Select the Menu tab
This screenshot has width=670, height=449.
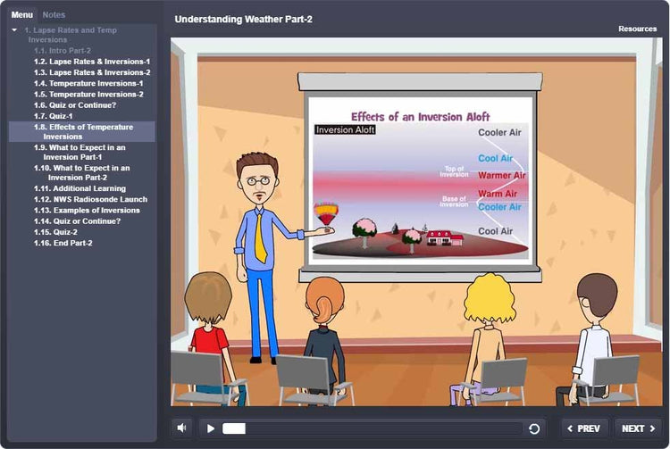click(x=21, y=15)
